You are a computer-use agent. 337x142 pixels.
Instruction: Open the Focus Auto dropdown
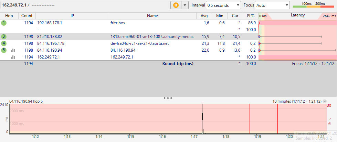coord(272,5)
